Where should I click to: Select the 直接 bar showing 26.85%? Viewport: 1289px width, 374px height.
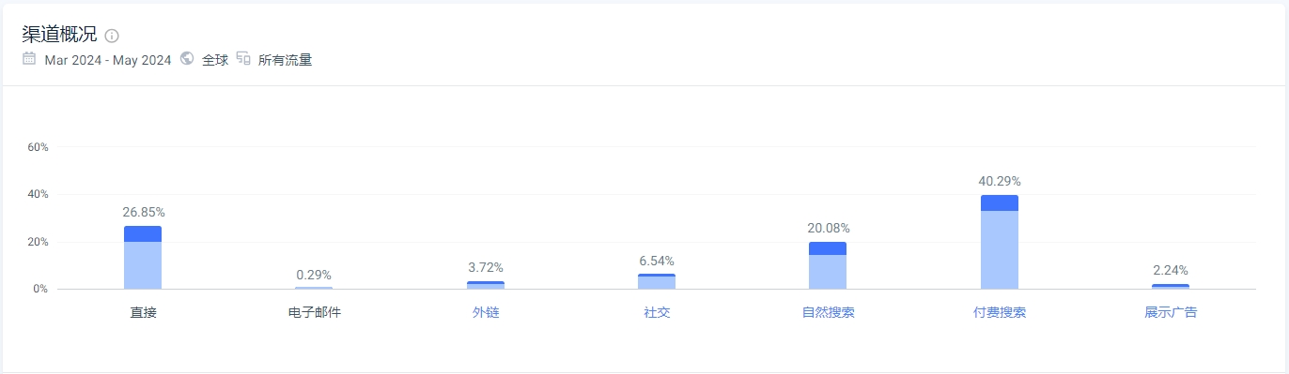[x=143, y=258]
